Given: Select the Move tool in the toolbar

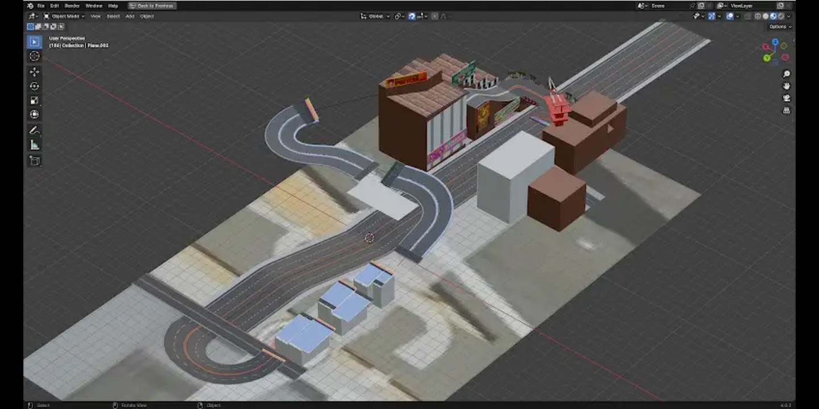Looking at the screenshot, I should coord(35,72).
